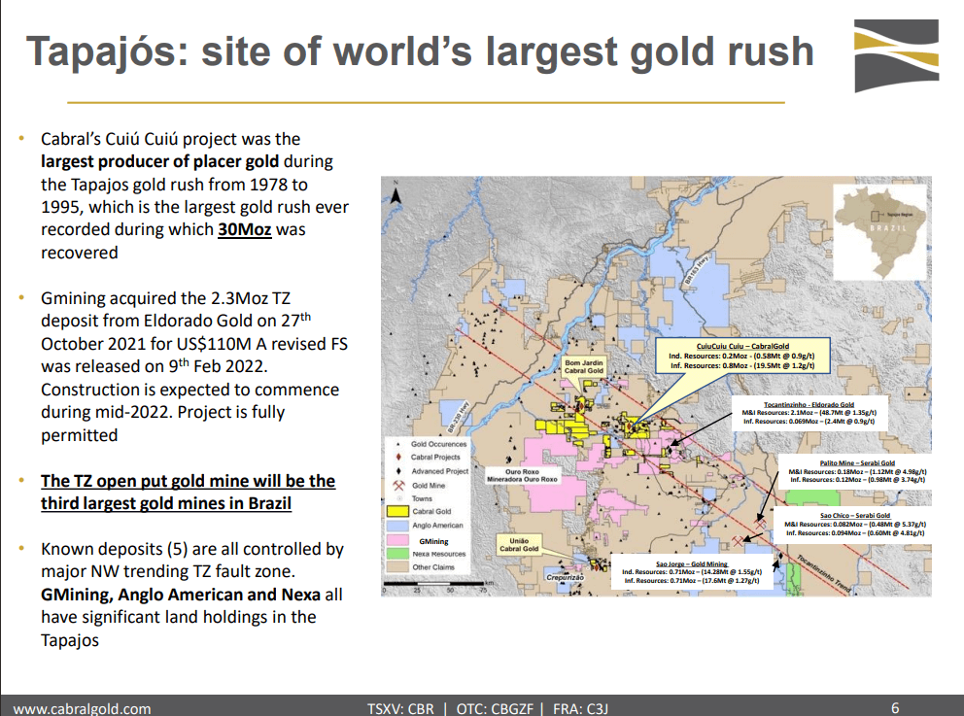Select the Gold Mine pickaxe legend icon

[x=398, y=486]
